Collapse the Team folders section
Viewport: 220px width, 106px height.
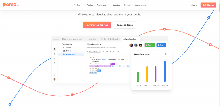pyautogui.click(x=60, y=44)
